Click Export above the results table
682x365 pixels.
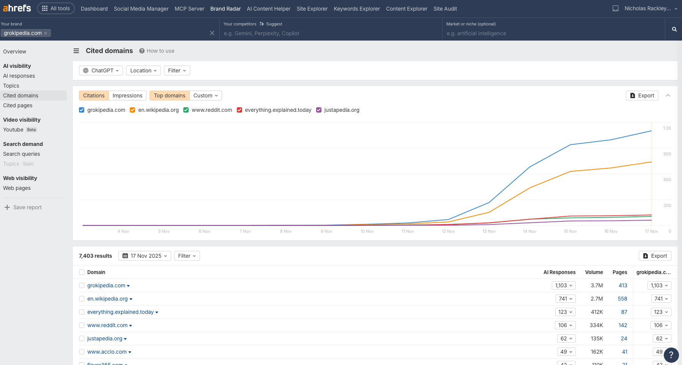[x=655, y=256]
